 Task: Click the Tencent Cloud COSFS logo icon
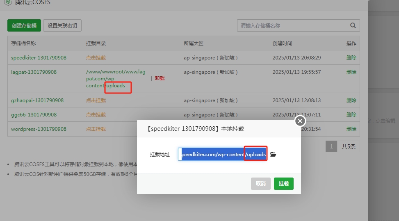click(x=8, y=2)
